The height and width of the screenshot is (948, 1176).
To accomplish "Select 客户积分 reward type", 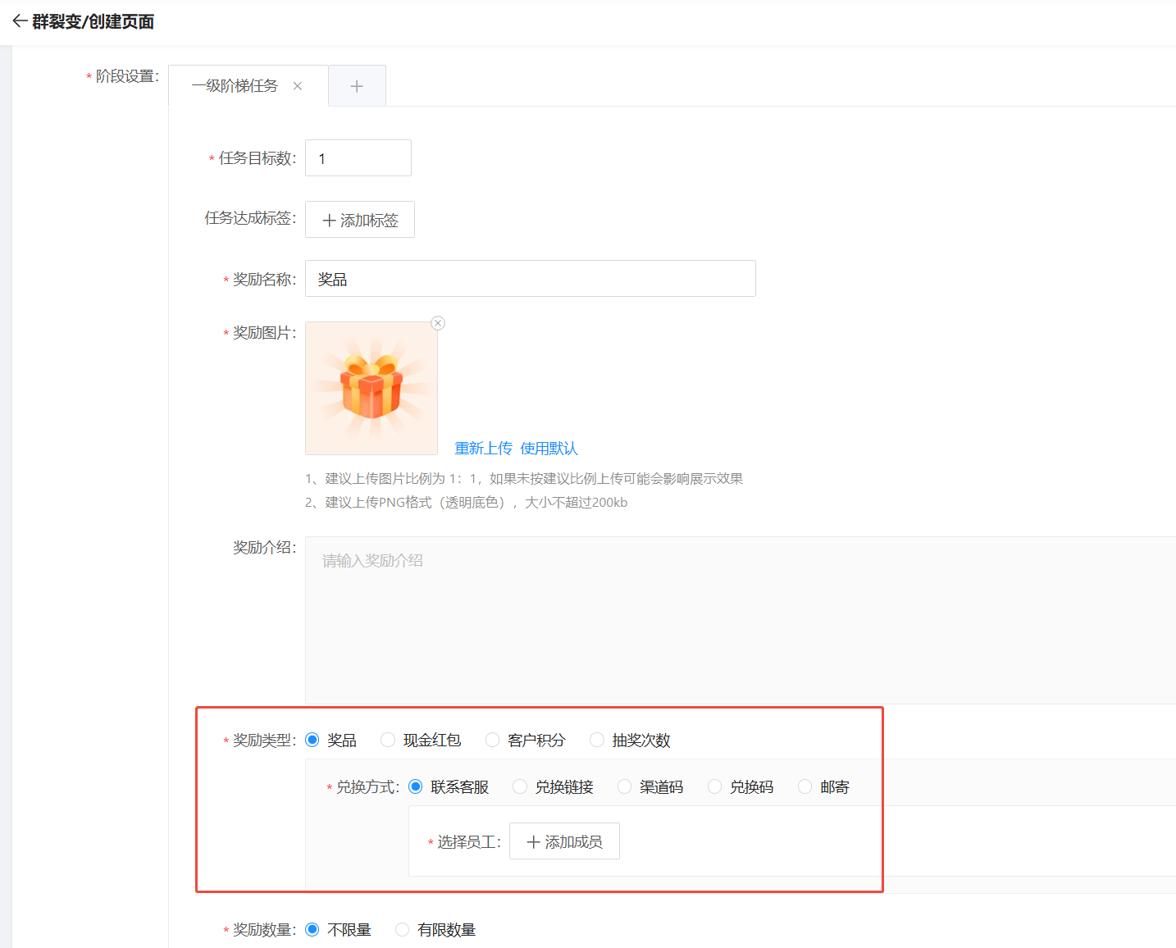I will [x=492, y=741].
